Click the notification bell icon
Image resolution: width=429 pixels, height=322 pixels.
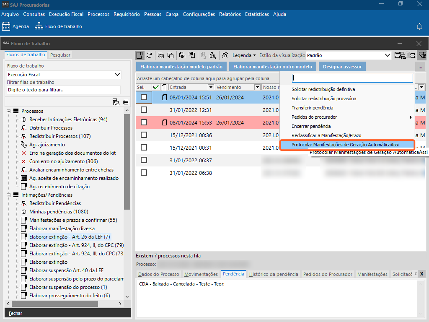tap(419, 26)
